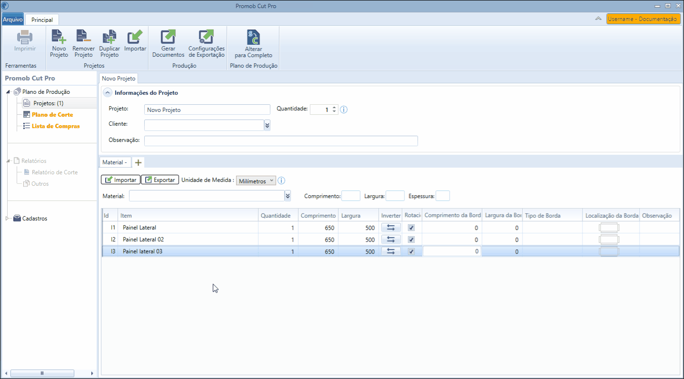The width and height of the screenshot is (684, 379).
Task: Click the Observação input field
Action: (x=281, y=140)
